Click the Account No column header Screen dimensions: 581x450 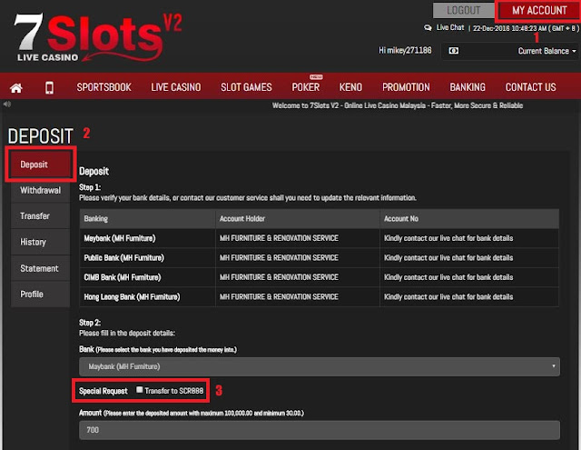[x=469, y=218]
